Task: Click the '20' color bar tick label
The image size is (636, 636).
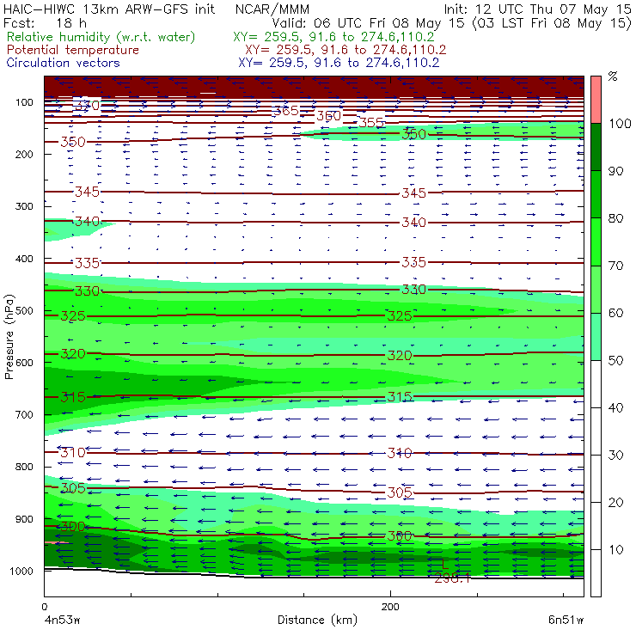Action: point(615,503)
